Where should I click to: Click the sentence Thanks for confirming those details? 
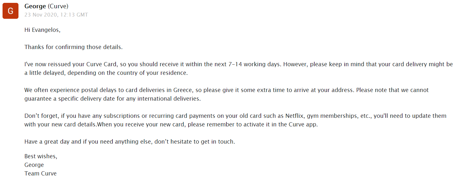point(74,47)
